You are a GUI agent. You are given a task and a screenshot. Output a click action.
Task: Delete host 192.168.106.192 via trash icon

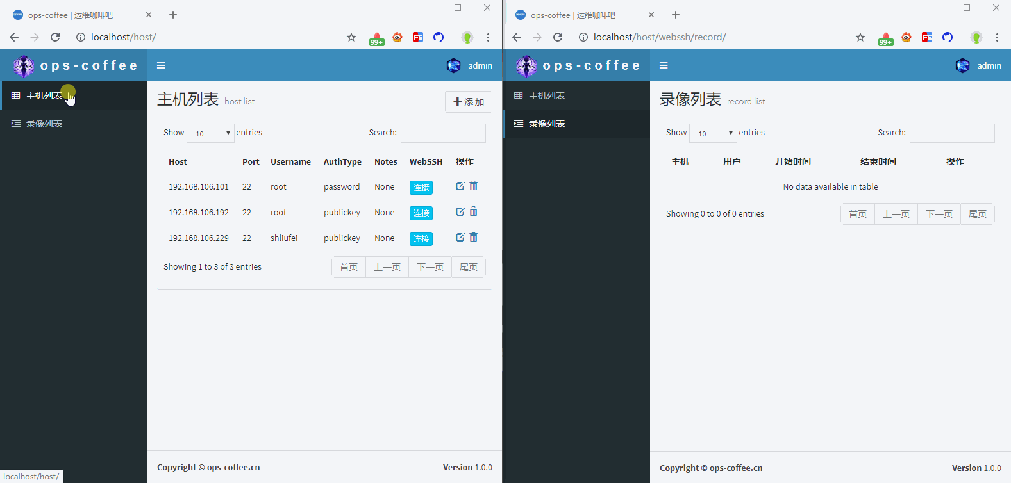coord(474,211)
